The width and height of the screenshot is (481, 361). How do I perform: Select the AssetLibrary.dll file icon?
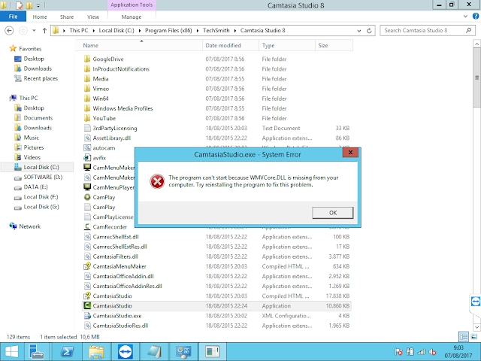tap(87, 138)
